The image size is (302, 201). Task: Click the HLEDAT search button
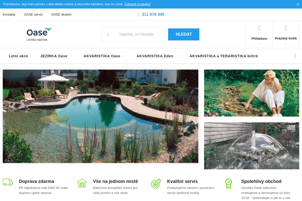184,34
